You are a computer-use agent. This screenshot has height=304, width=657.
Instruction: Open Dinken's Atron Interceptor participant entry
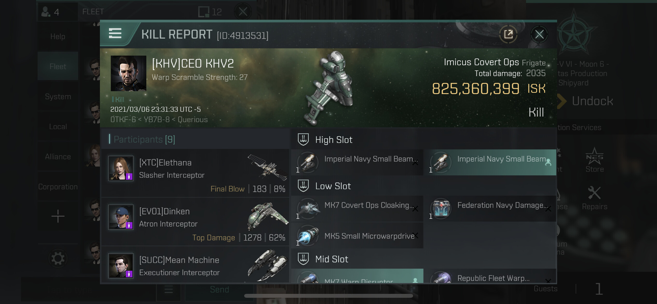(195, 222)
